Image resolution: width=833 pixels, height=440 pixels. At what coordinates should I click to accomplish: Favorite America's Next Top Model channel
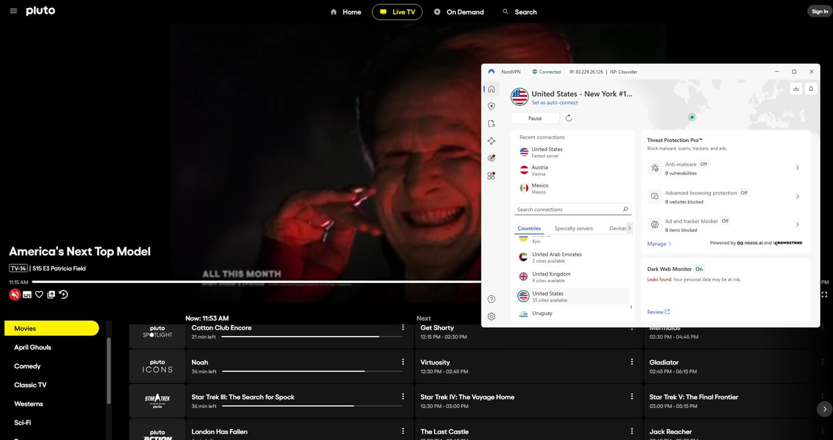[39, 294]
